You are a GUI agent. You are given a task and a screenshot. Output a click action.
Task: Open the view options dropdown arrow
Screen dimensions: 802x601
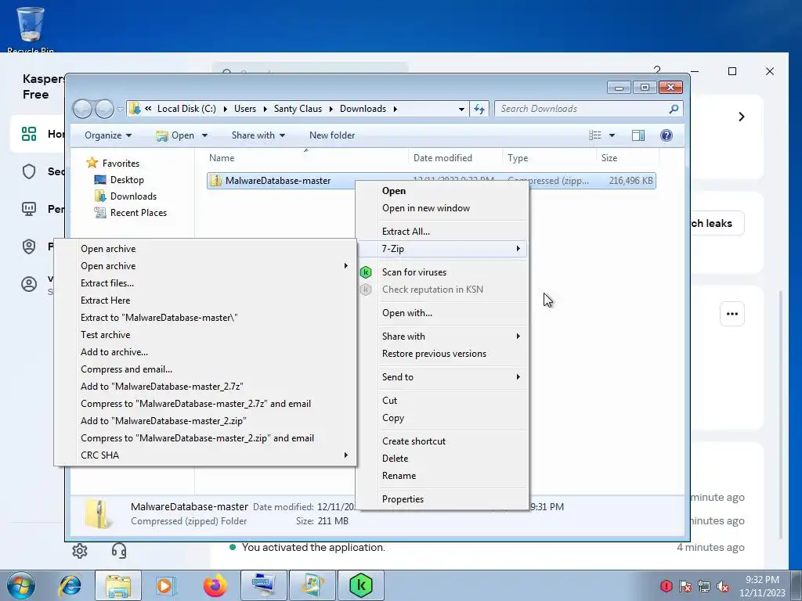point(612,135)
